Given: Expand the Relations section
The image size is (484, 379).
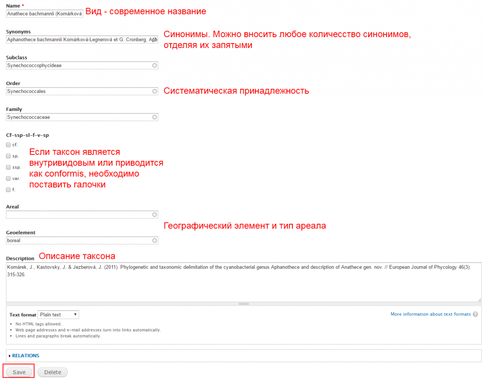Looking at the screenshot, I should pos(25,356).
